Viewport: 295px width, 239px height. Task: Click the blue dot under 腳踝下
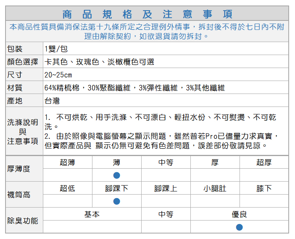coord(117,201)
